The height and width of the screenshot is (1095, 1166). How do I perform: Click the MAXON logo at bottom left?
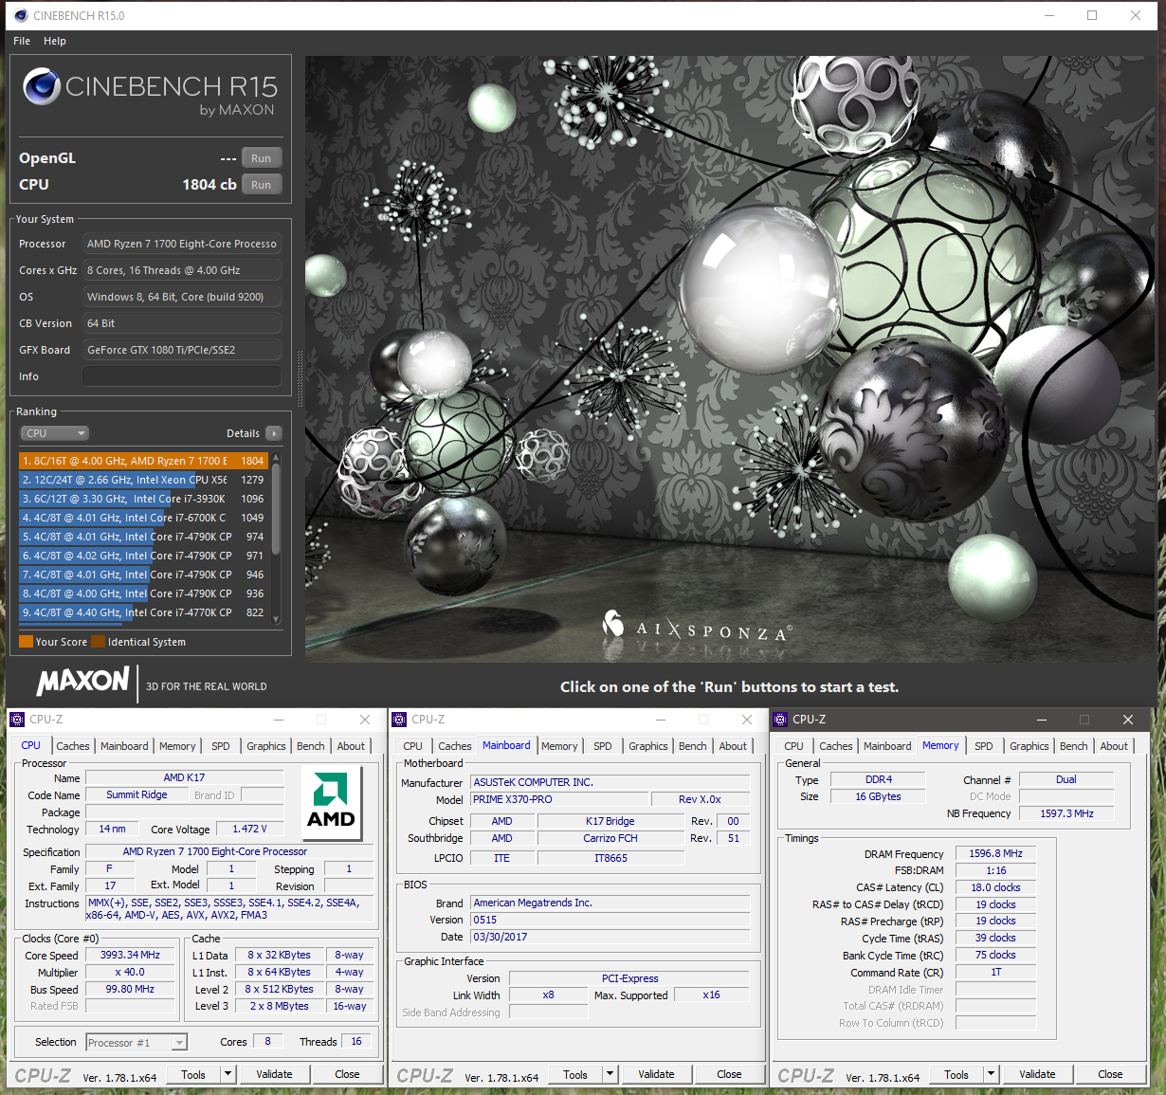[82, 682]
